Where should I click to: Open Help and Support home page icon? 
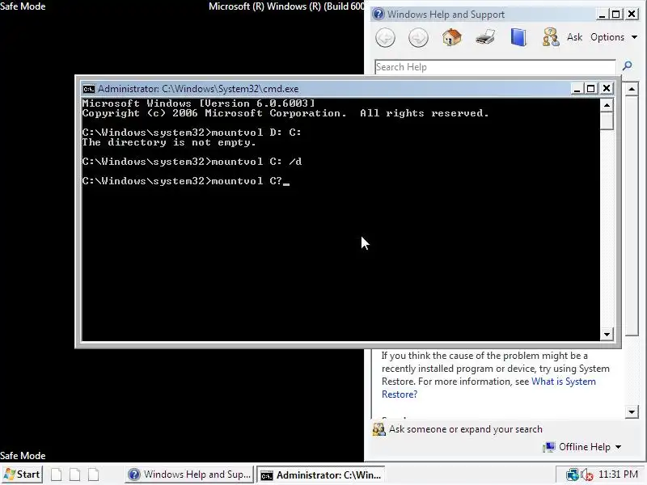[x=452, y=37]
